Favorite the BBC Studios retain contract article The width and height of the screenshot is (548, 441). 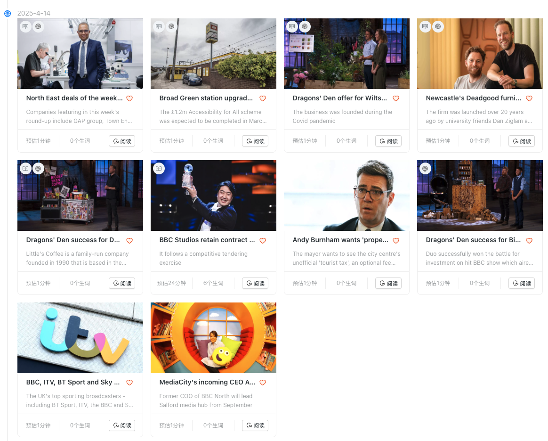point(263,241)
